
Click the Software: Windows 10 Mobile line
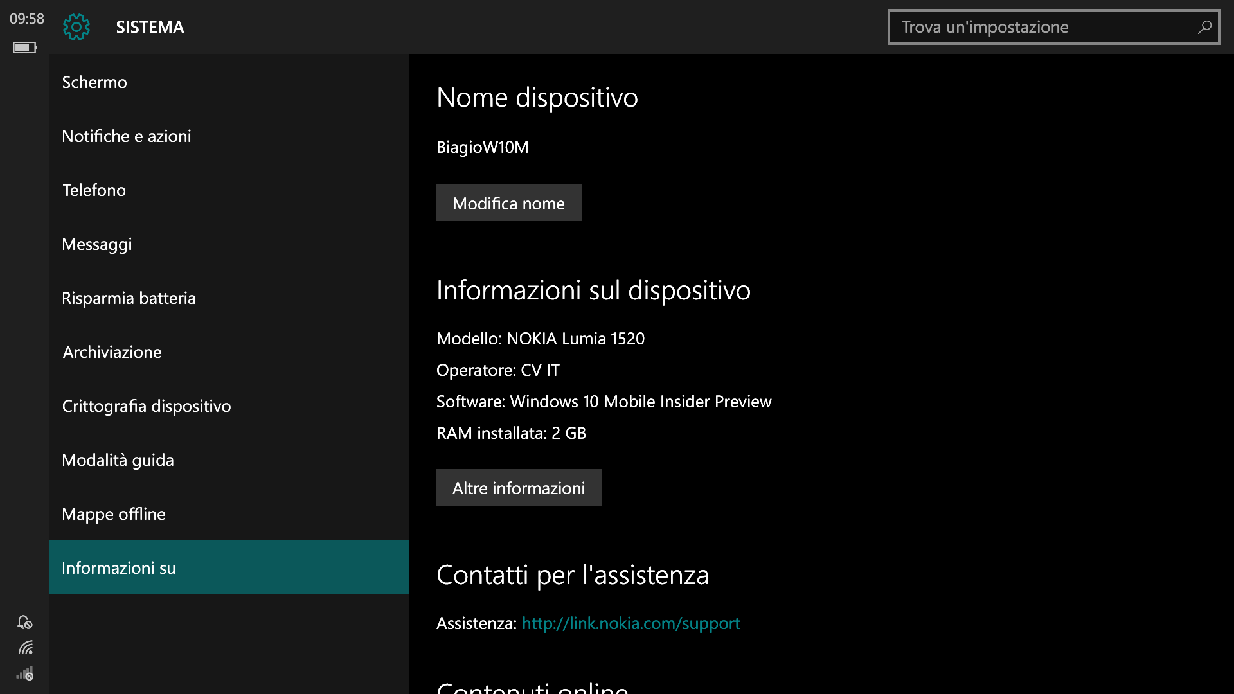pos(604,402)
